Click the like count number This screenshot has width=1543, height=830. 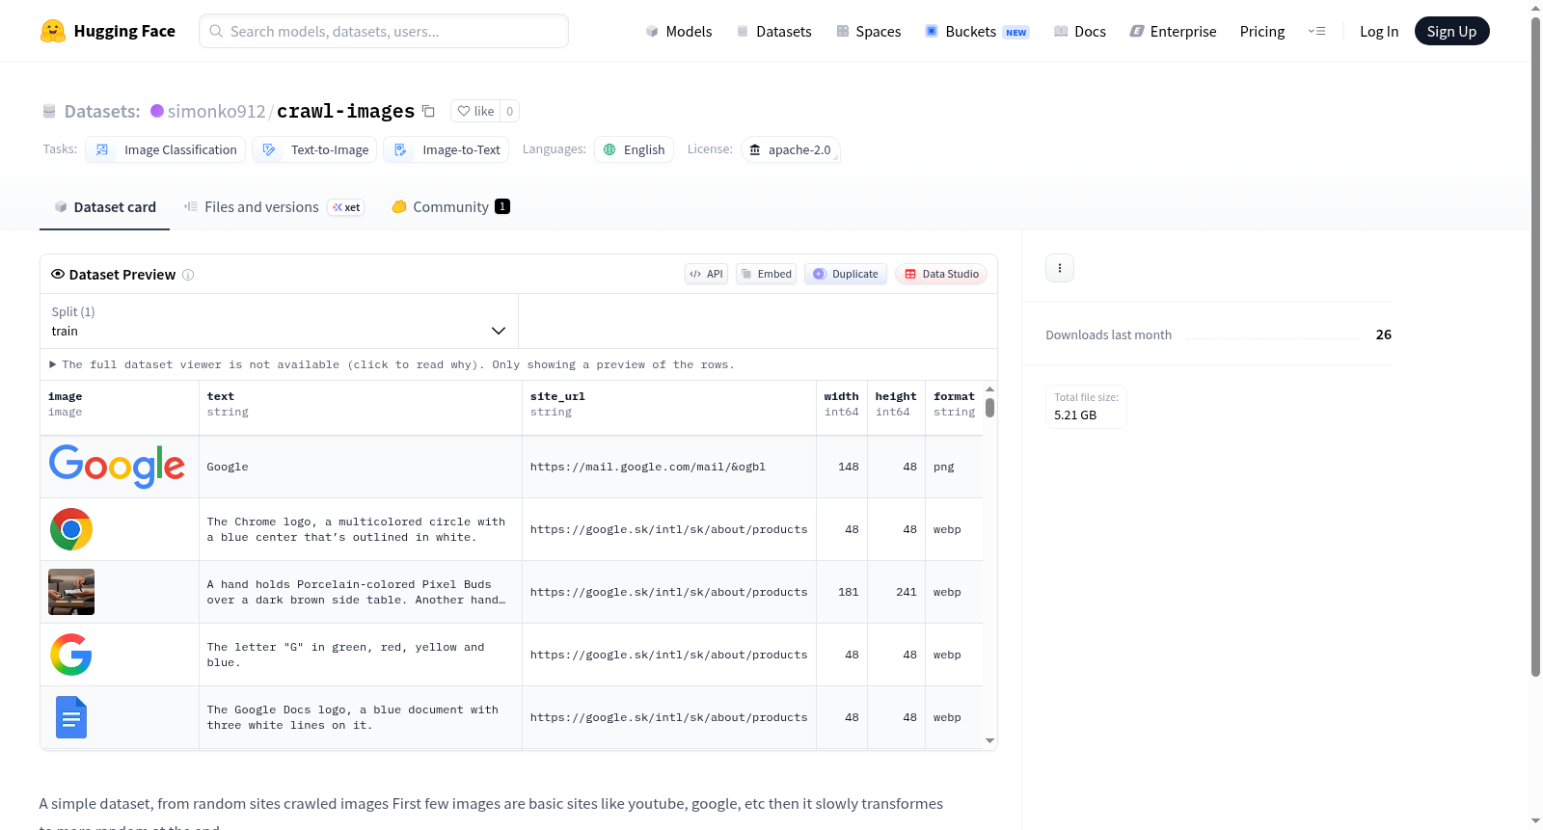coord(510,111)
